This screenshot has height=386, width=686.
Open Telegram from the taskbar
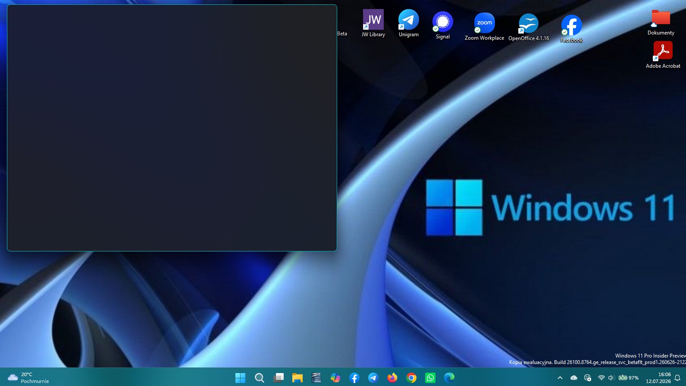click(373, 378)
